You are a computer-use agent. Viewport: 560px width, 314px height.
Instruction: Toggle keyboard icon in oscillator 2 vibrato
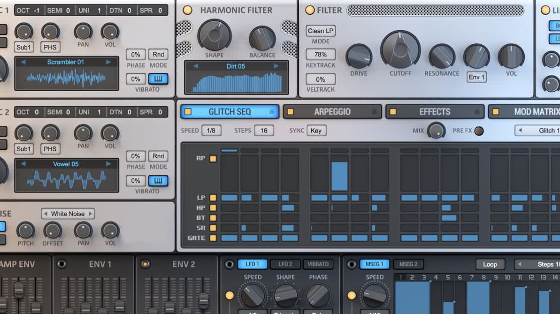coord(158,181)
